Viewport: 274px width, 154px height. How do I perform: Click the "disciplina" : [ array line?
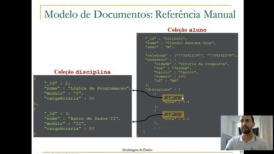[x=163, y=89]
